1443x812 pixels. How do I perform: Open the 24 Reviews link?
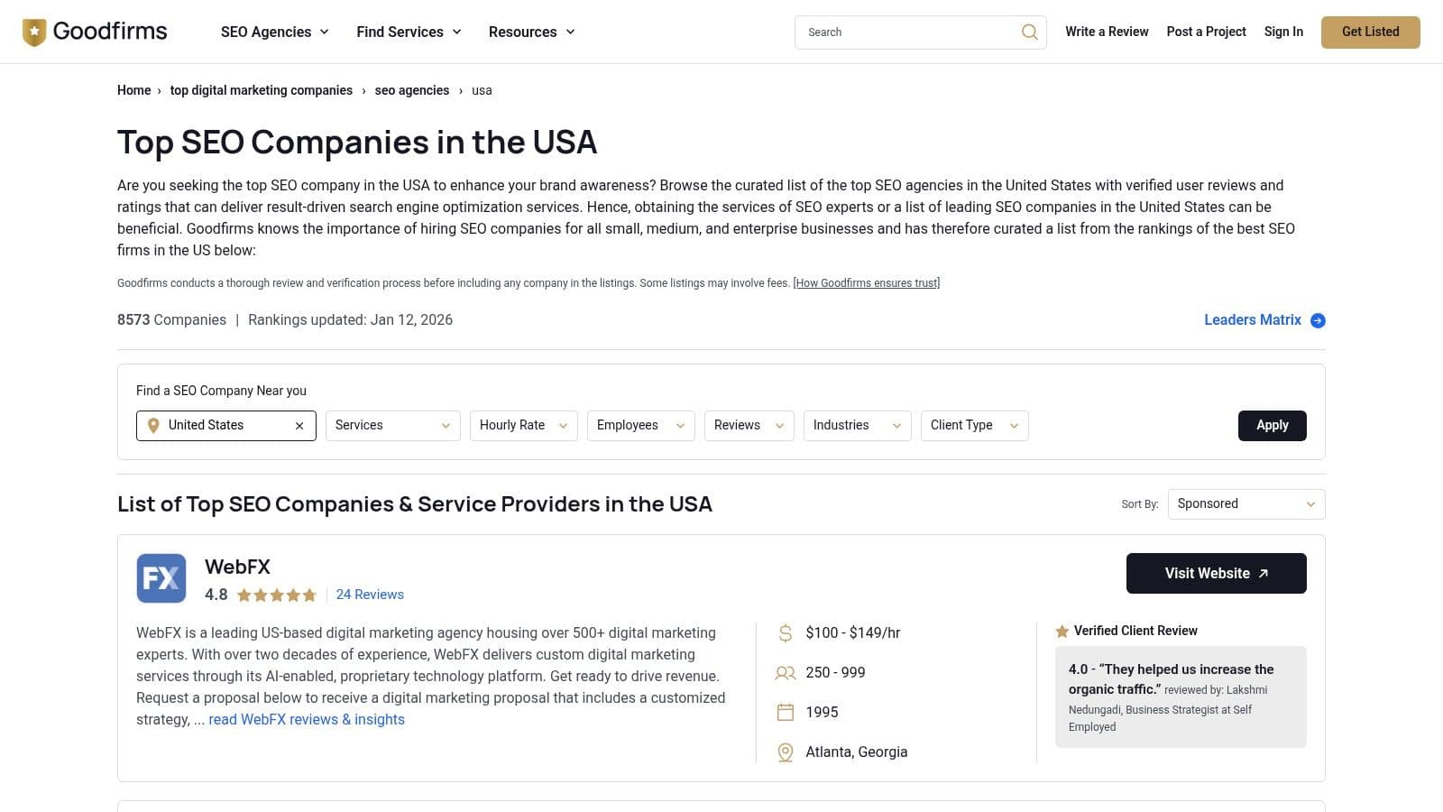tap(370, 595)
